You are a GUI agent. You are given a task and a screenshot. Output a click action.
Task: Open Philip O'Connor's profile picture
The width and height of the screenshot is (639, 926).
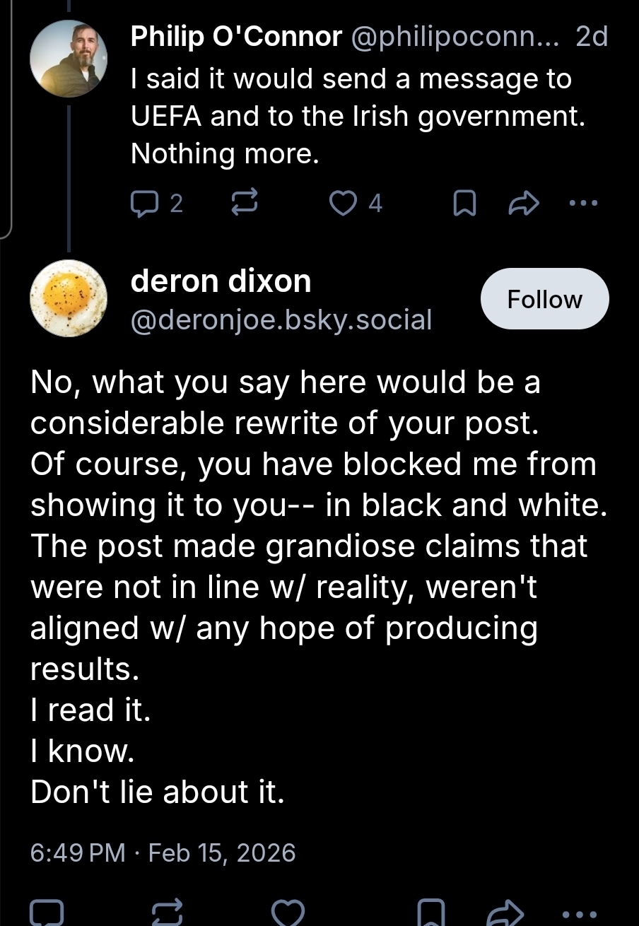[x=69, y=59]
